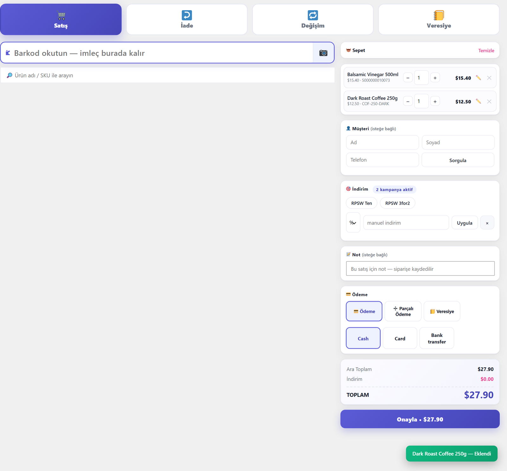Screen dimensions: 507x471
Task: Click the sale note text field
Action: 420,269
